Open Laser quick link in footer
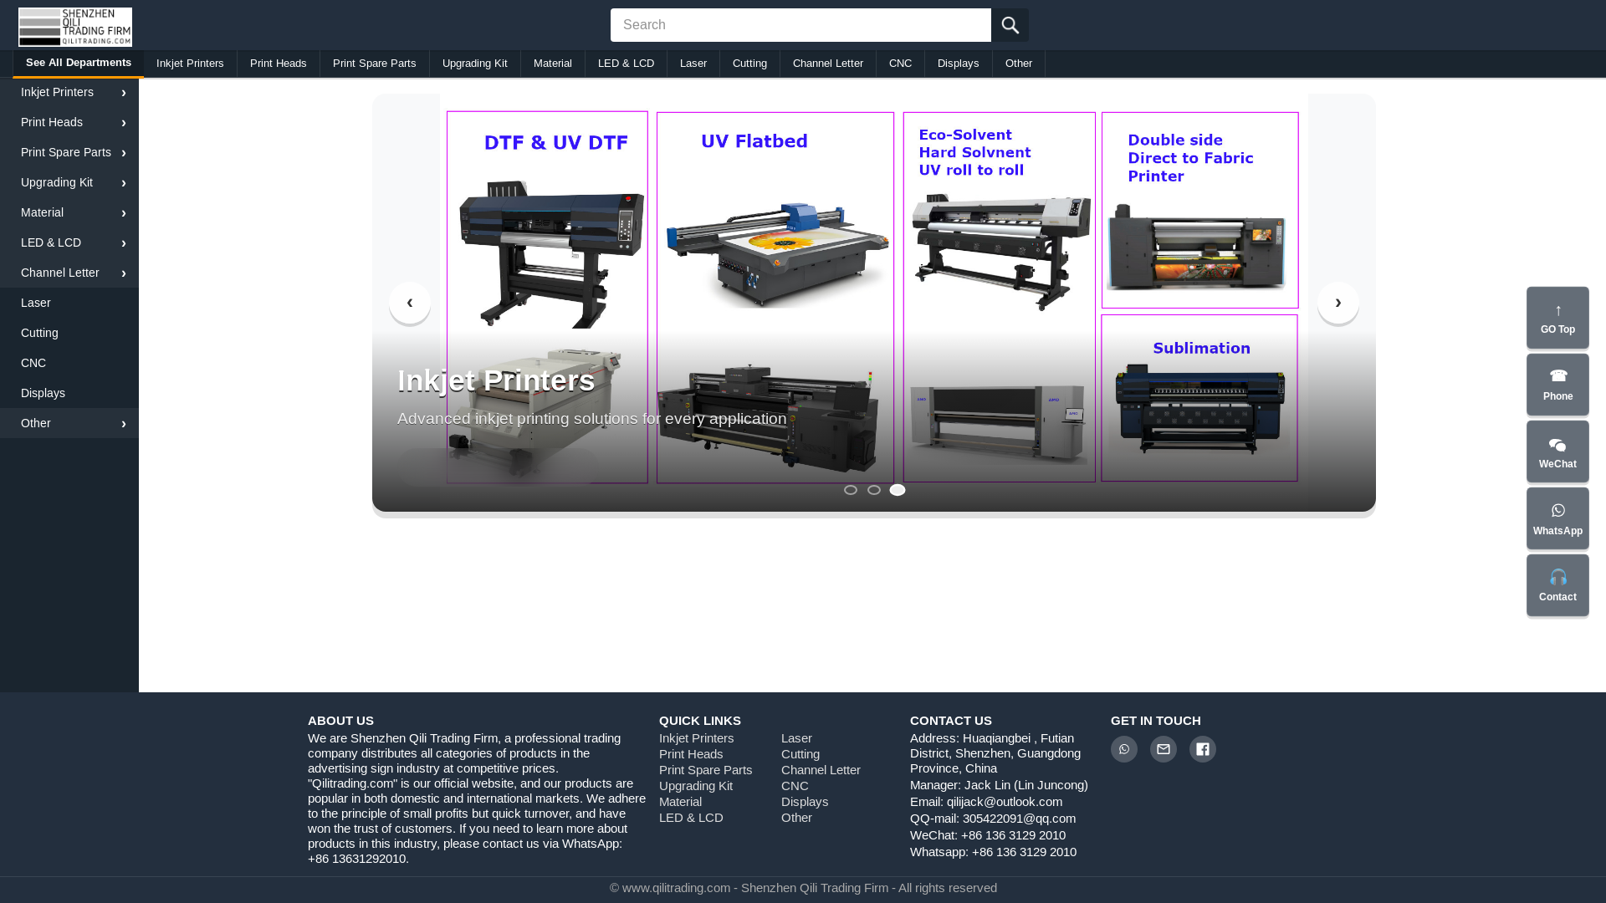Image resolution: width=1606 pixels, height=903 pixels. [796, 738]
